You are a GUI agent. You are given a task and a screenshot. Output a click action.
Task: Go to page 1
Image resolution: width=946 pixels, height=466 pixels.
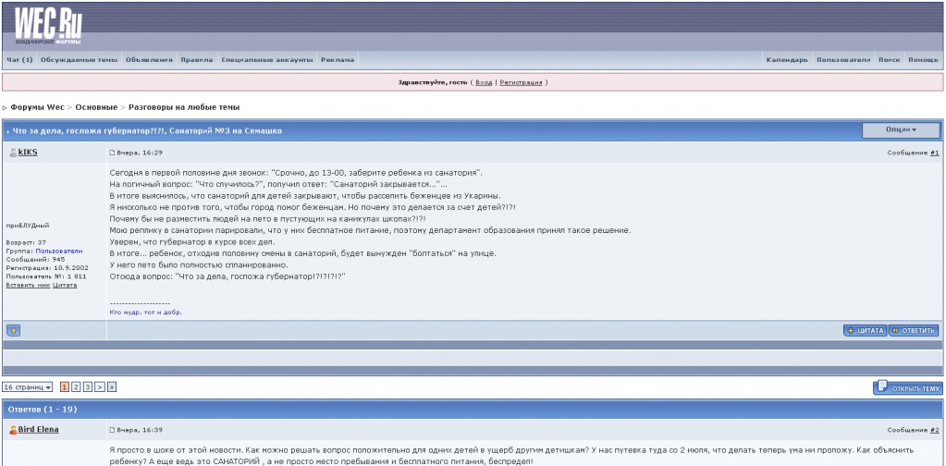[65, 387]
